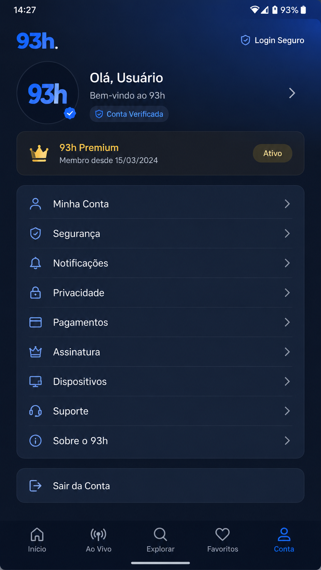Viewport: 321px width, 570px height.
Task: Open the profile chevron beside Olá, Usuário
Action: pyautogui.click(x=292, y=93)
